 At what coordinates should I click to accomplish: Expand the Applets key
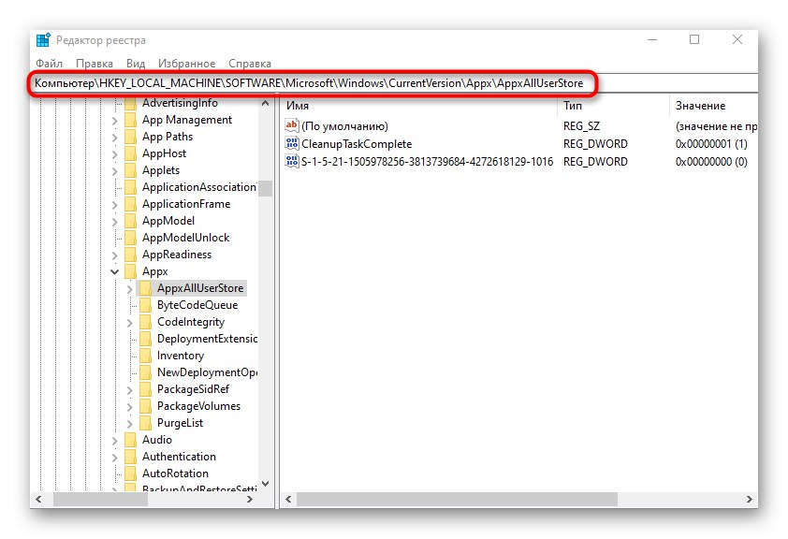click(114, 171)
